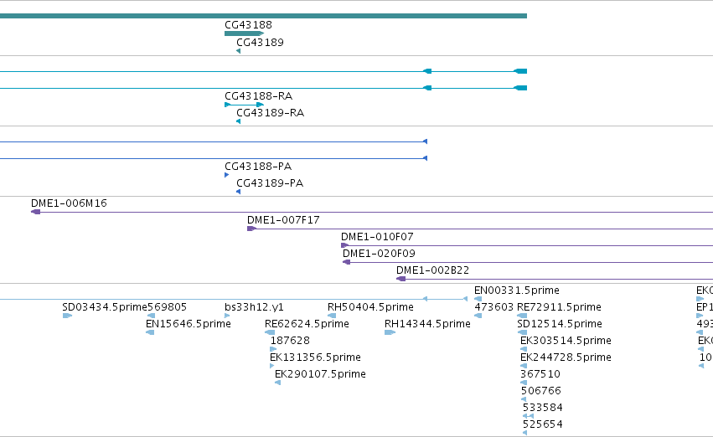The height and width of the screenshot is (437, 713).
Task: Click the DME1-007F17 clone start marker
Action: [x=251, y=229]
